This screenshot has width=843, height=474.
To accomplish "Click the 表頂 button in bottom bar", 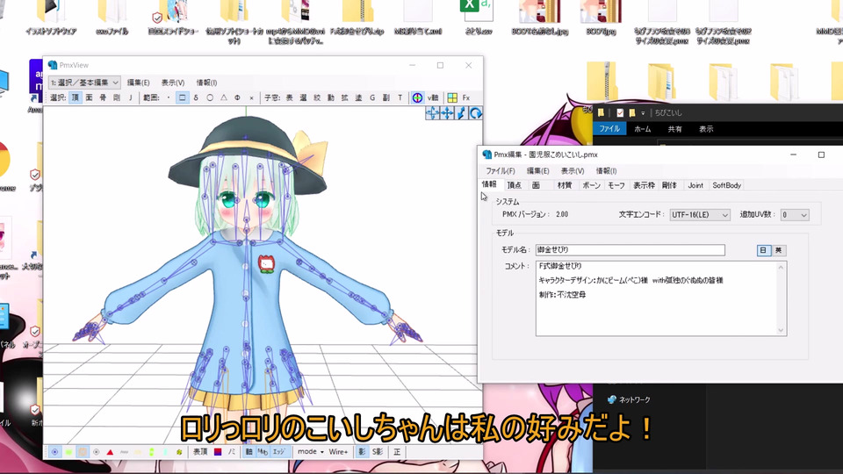I will pyautogui.click(x=200, y=452).
